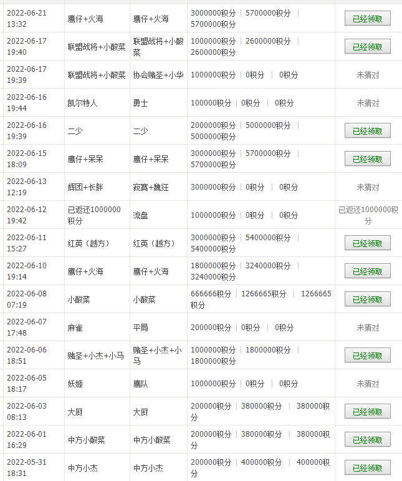
Task: Click 已经领取 button for 中方小酸菜 row
Action: (367, 440)
